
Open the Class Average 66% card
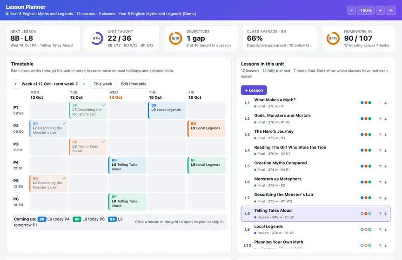tap(280, 39)
